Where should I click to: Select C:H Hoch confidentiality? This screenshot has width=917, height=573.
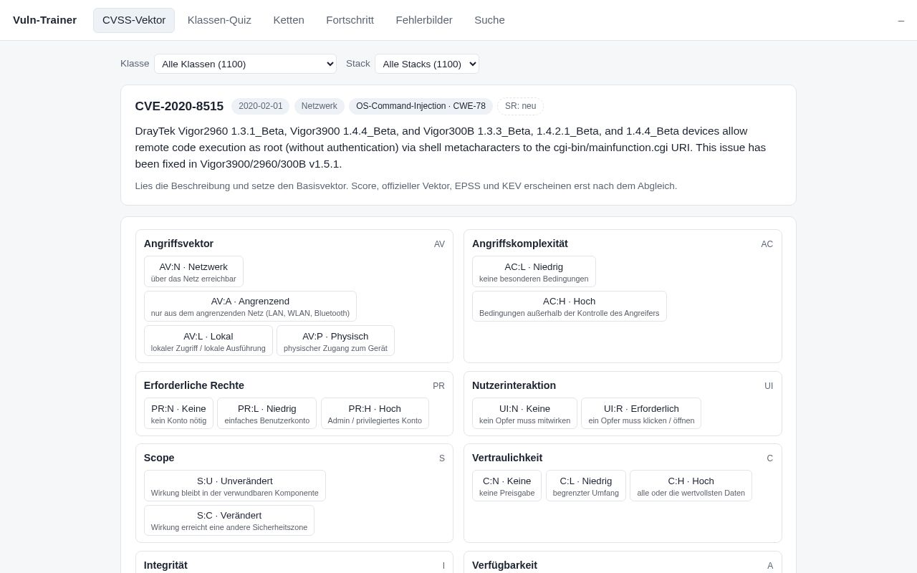(x=691, y=486)
